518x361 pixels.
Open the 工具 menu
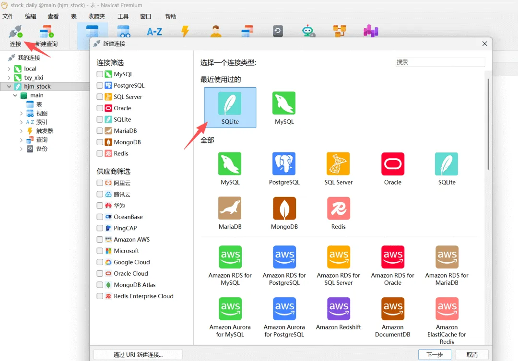point(123,16)
